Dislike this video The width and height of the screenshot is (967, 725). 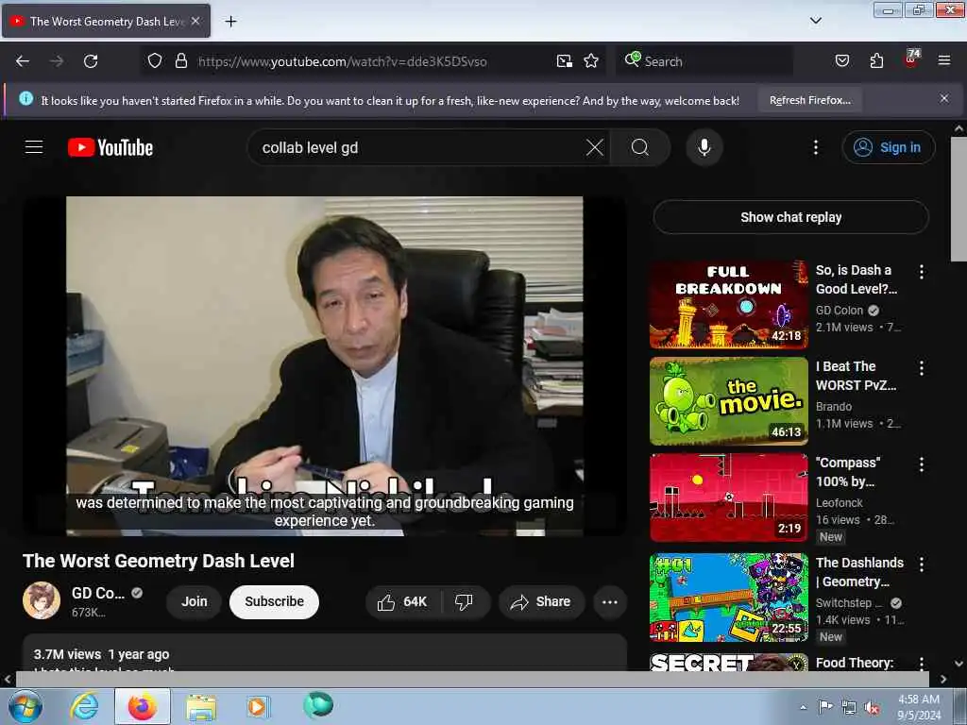pyautogui.click(x=465, y=601)
